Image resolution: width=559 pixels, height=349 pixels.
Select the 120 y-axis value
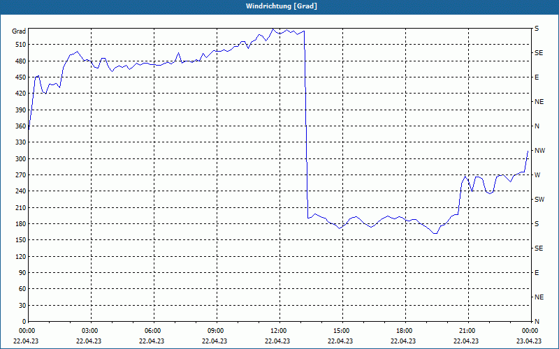tap(21, 256)
